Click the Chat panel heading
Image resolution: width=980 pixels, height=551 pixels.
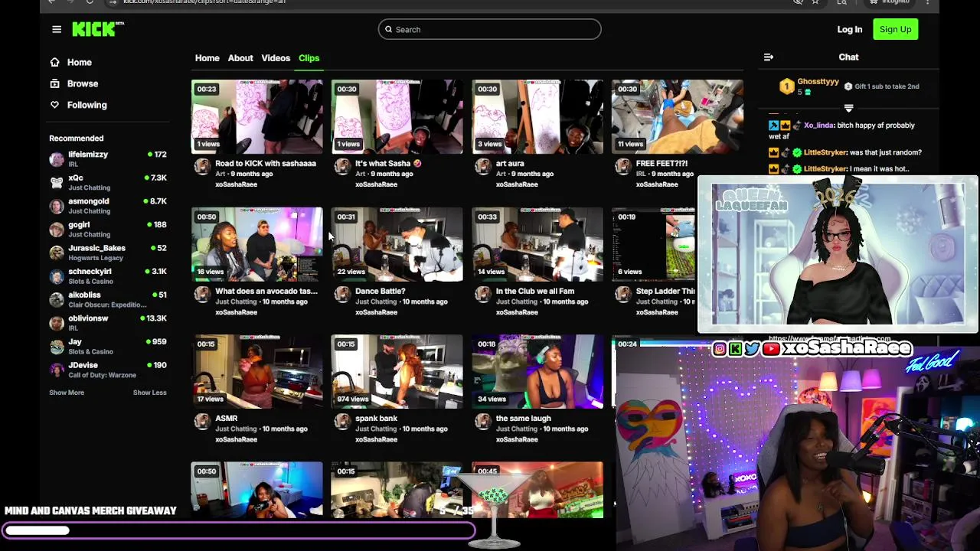848,57
